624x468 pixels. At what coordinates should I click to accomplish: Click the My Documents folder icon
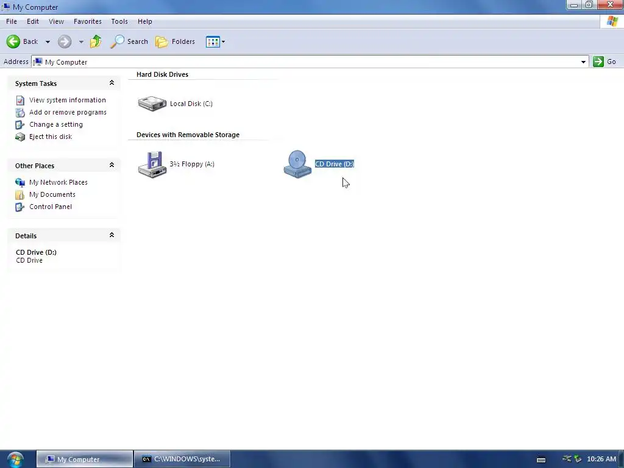(20, 195)
